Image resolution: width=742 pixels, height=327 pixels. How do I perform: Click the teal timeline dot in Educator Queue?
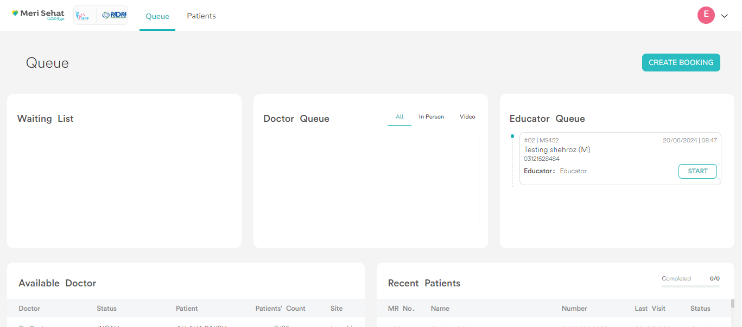512,136
